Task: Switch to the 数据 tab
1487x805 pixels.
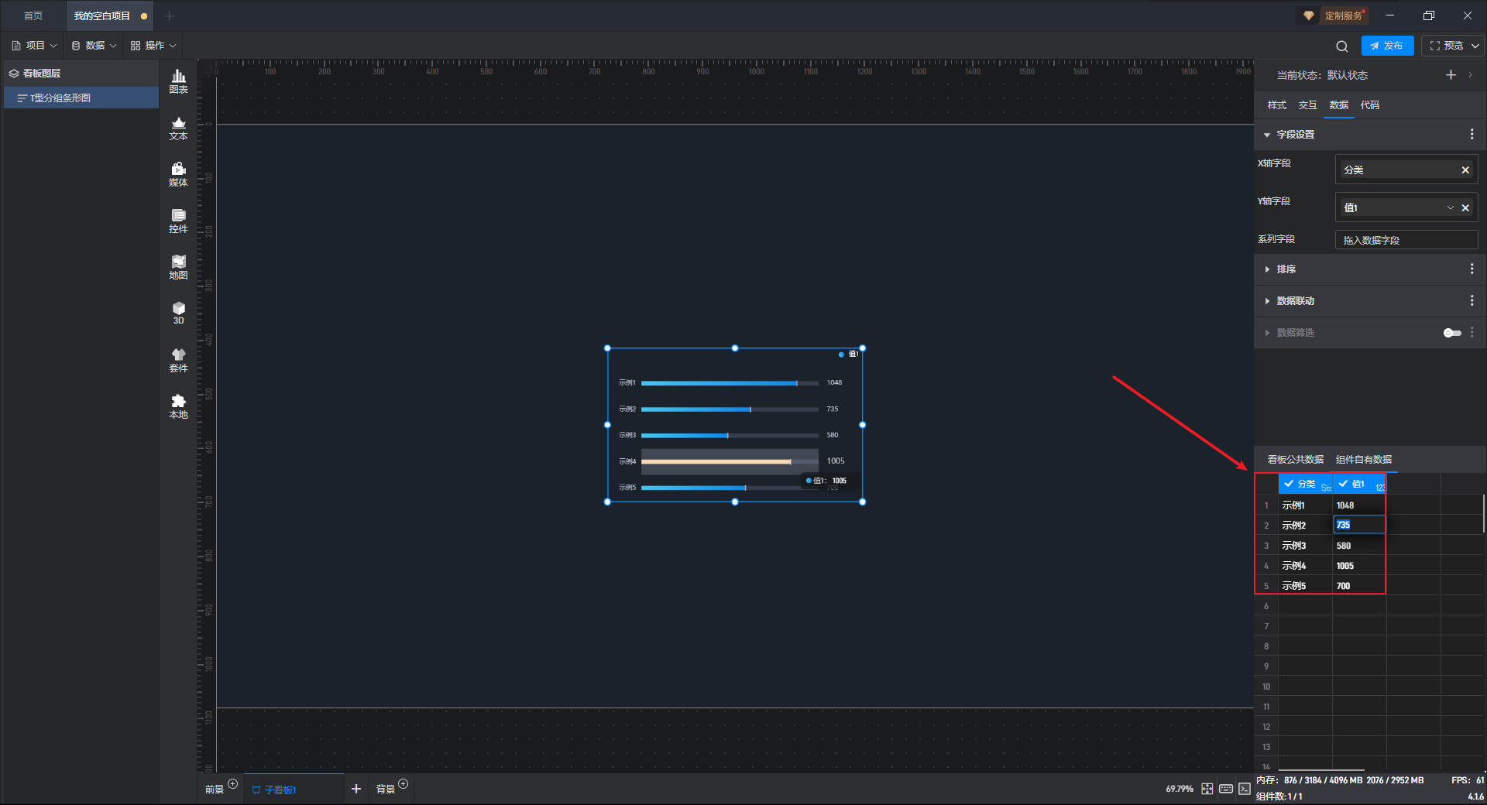Action: pos(1338,105)
